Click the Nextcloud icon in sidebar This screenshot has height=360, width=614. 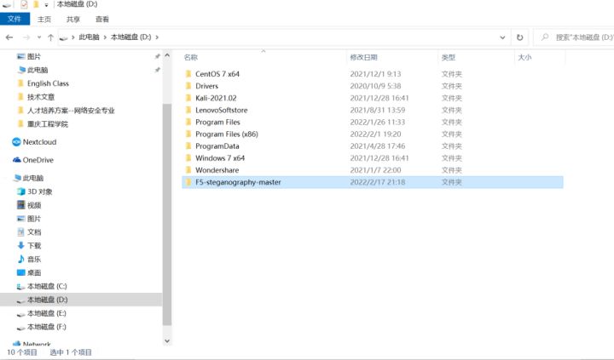point(16,142)
